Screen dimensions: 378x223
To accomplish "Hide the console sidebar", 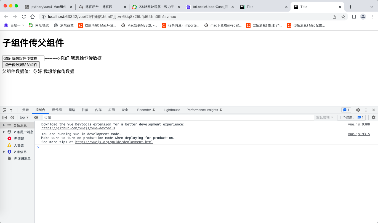I will click(5, 117).
